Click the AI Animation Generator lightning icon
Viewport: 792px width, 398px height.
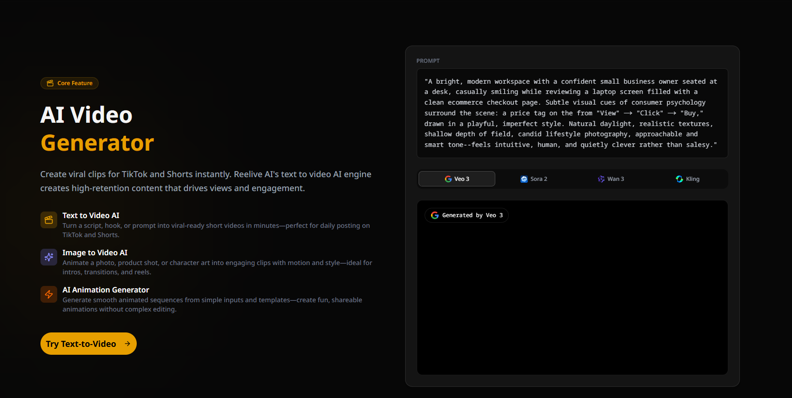[x=49, y=294]
